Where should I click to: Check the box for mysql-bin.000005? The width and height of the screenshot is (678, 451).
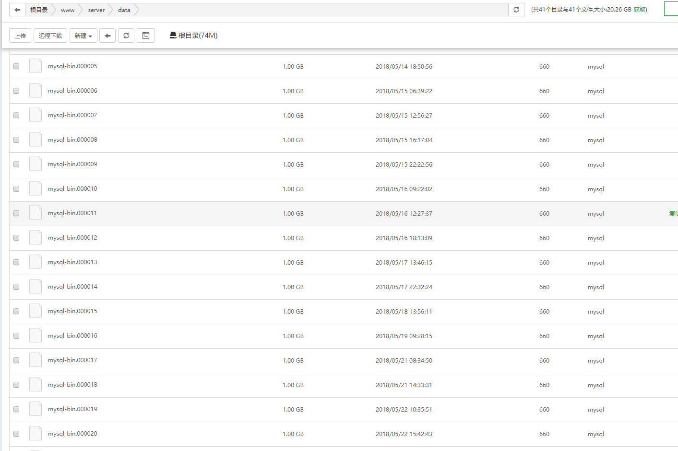(x=16, y=66)
